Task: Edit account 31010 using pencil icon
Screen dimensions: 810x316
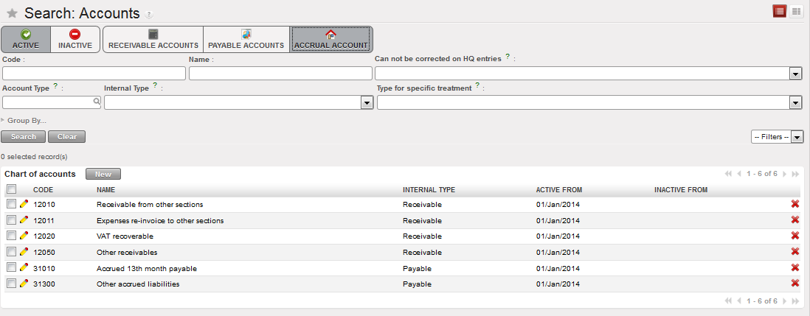Action: coord(24,268)
